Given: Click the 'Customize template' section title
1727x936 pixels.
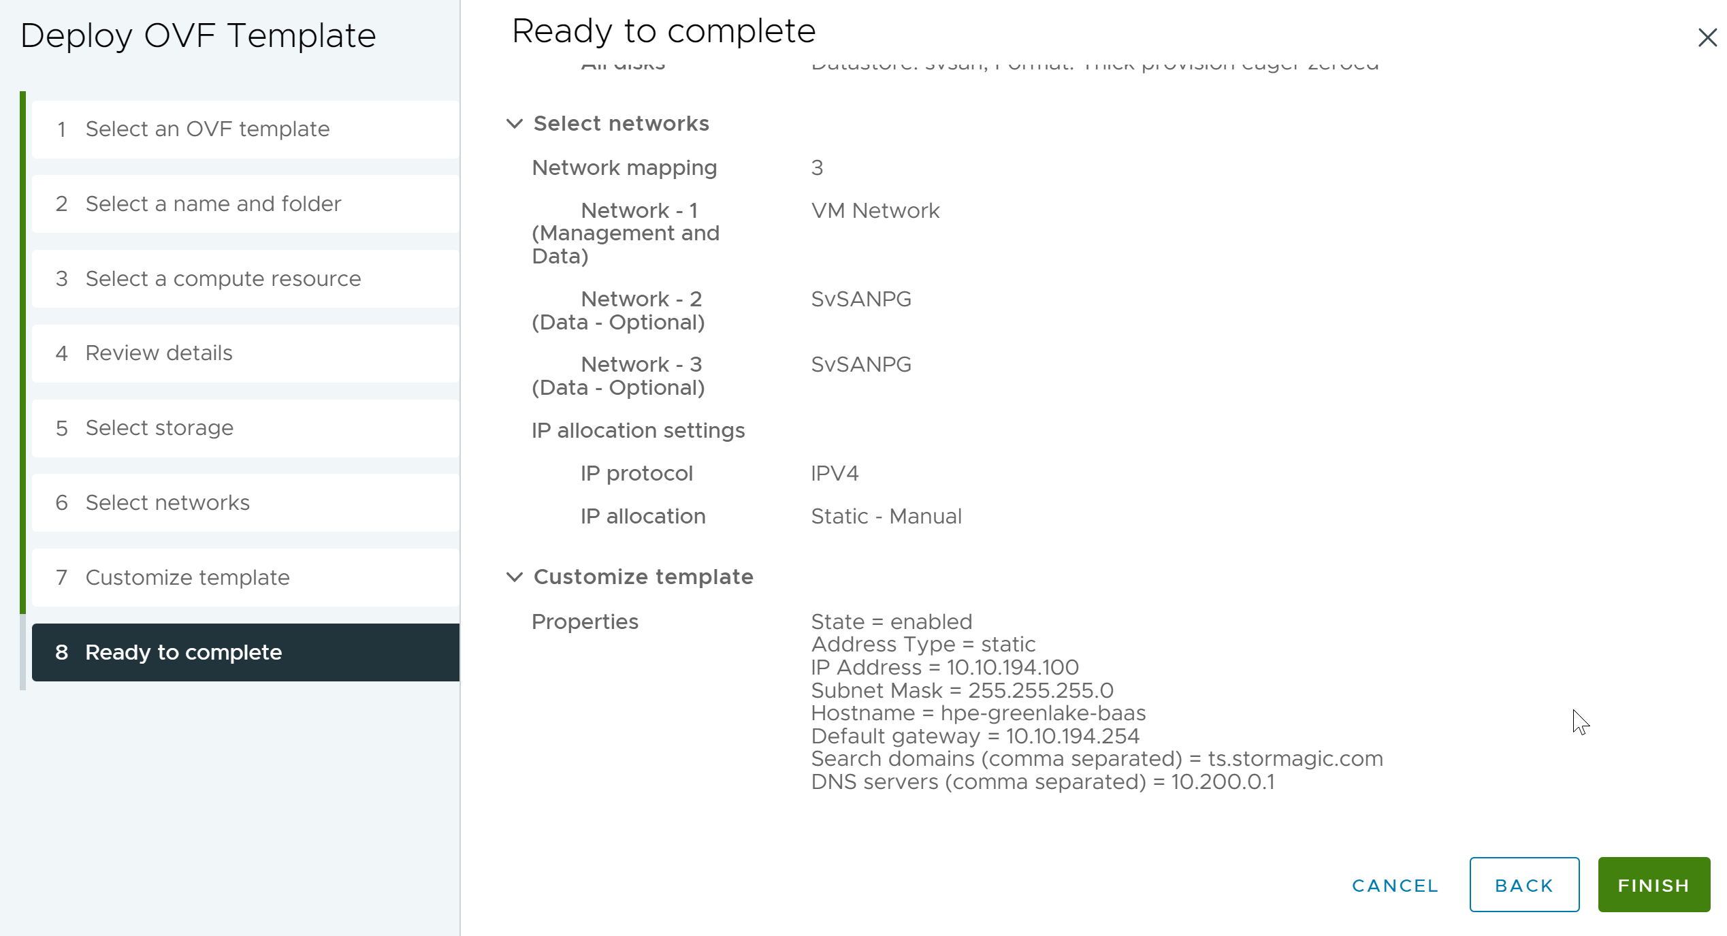Looking at the screenshot, I should (x=643, y=577).
